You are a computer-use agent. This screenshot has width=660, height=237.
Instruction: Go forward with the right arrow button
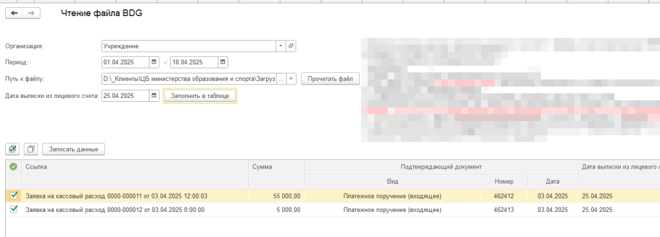[32, 14]
